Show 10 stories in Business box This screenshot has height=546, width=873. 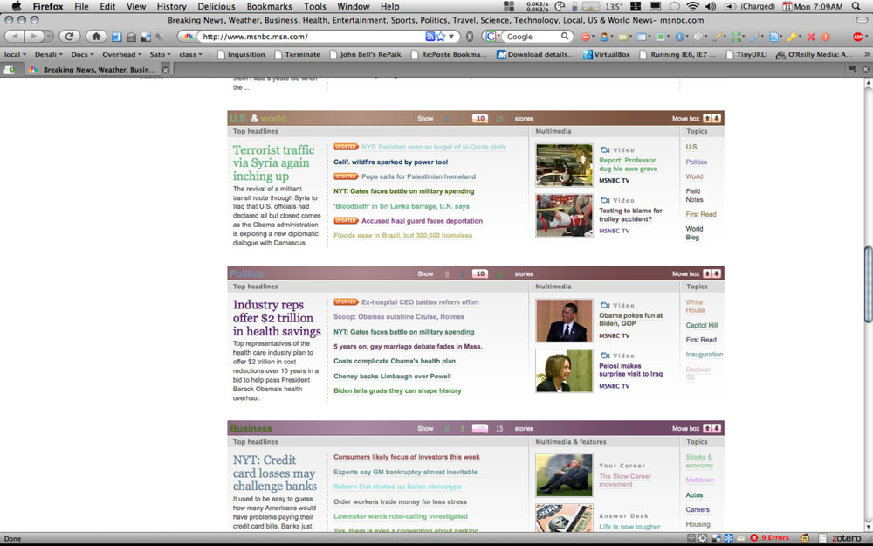click(480, 428)
